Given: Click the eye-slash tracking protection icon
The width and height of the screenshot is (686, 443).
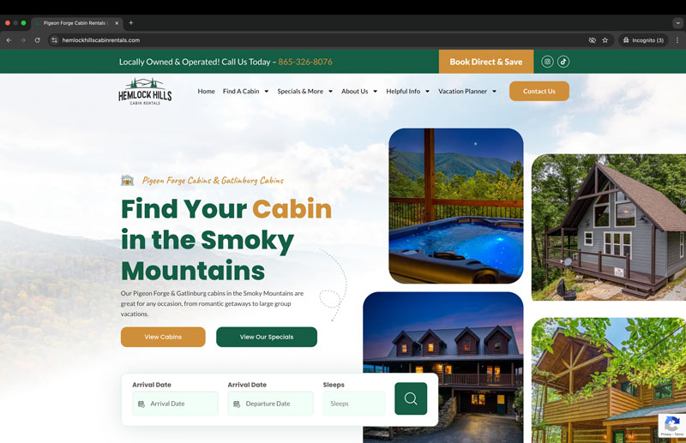Looking at the screenshot, I should pyautogui.click(x=592, y=40).
